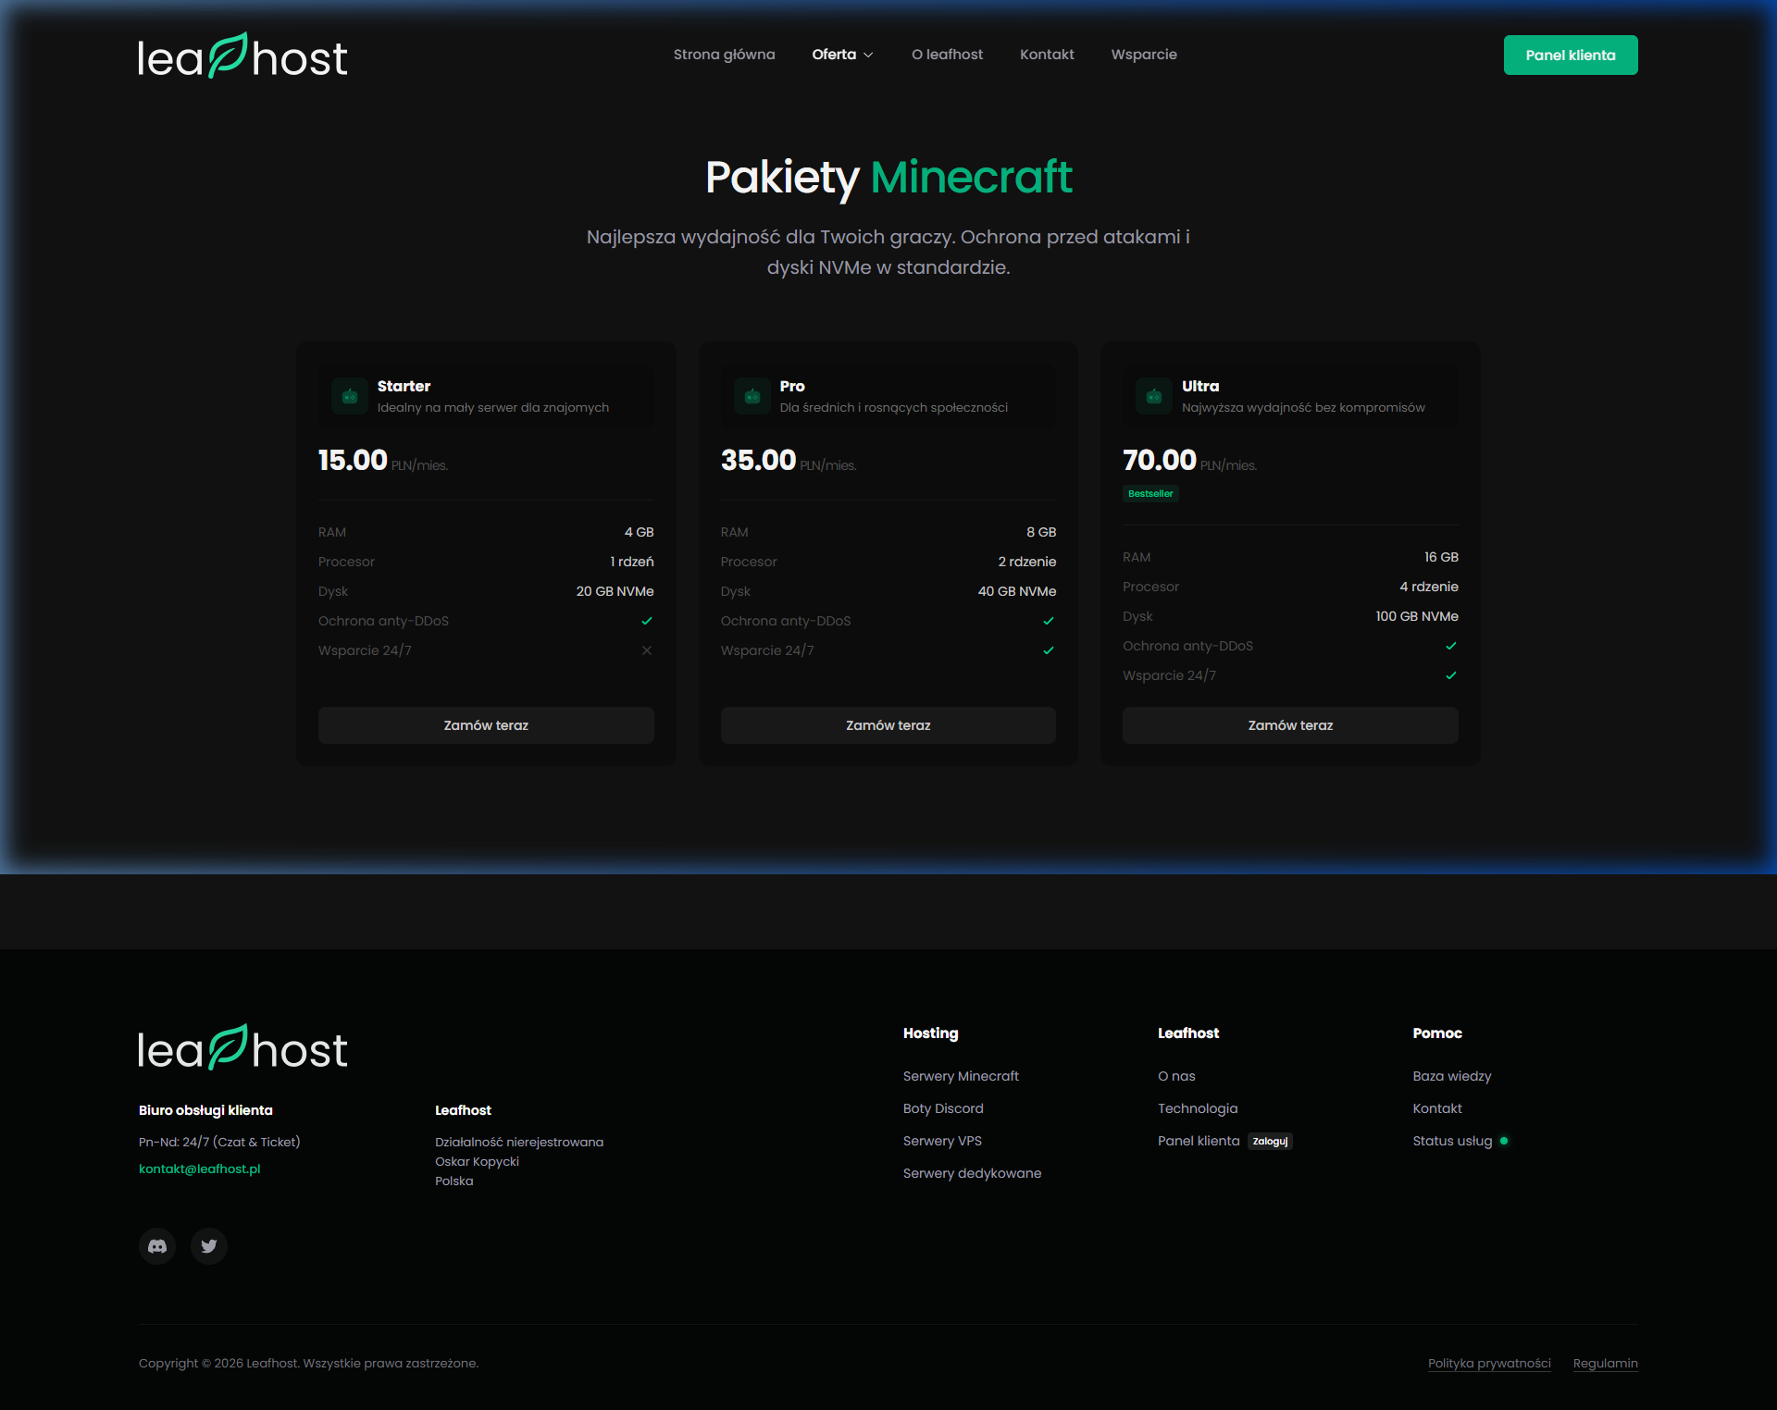Expand the Oferta dropdown menu
Image resolution: width=1777 pixels, height=1410 pixels.
click(x=842, y=55)
